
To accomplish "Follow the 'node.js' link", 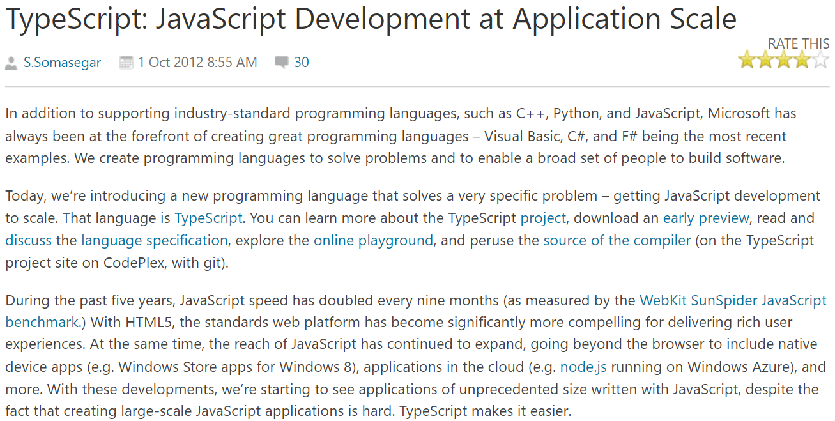I will pyautogui.click(x=583, y=367).
